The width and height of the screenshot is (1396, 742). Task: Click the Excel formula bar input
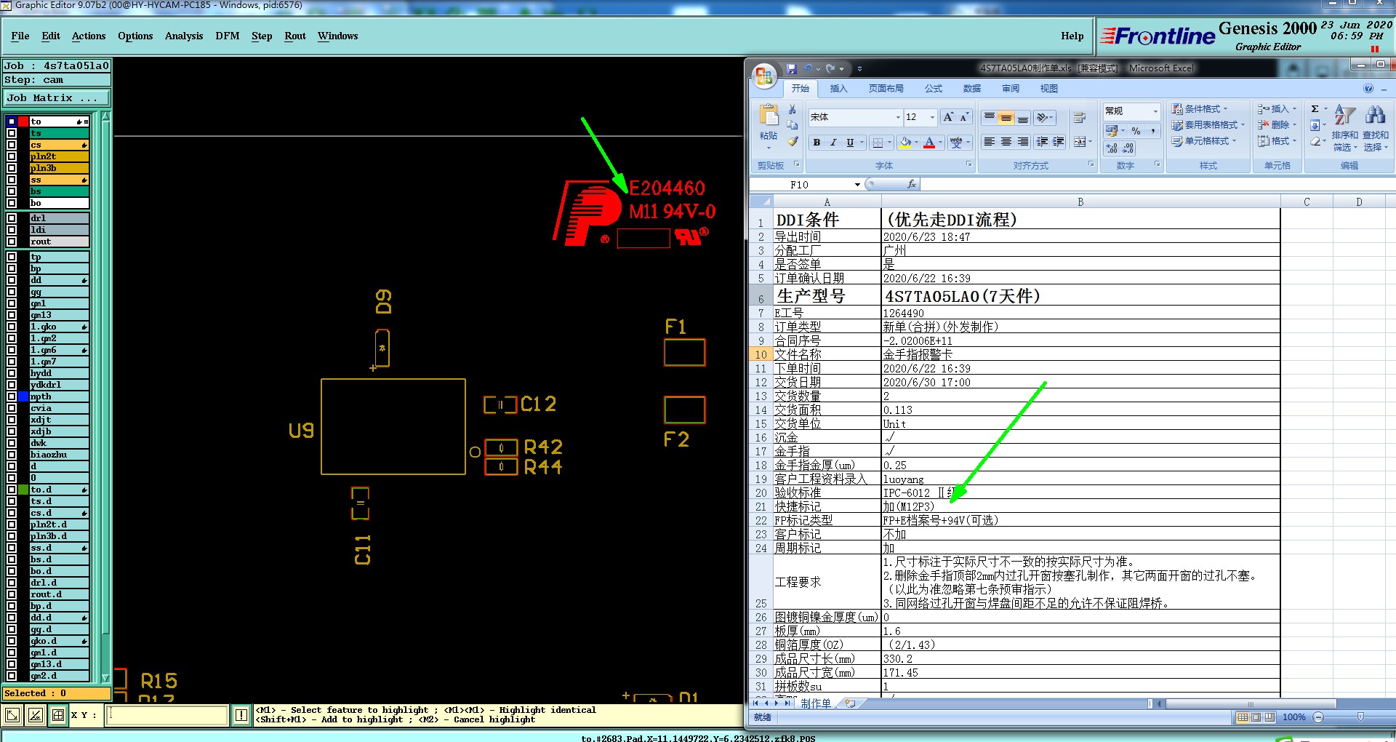[x=1156, y=185]
